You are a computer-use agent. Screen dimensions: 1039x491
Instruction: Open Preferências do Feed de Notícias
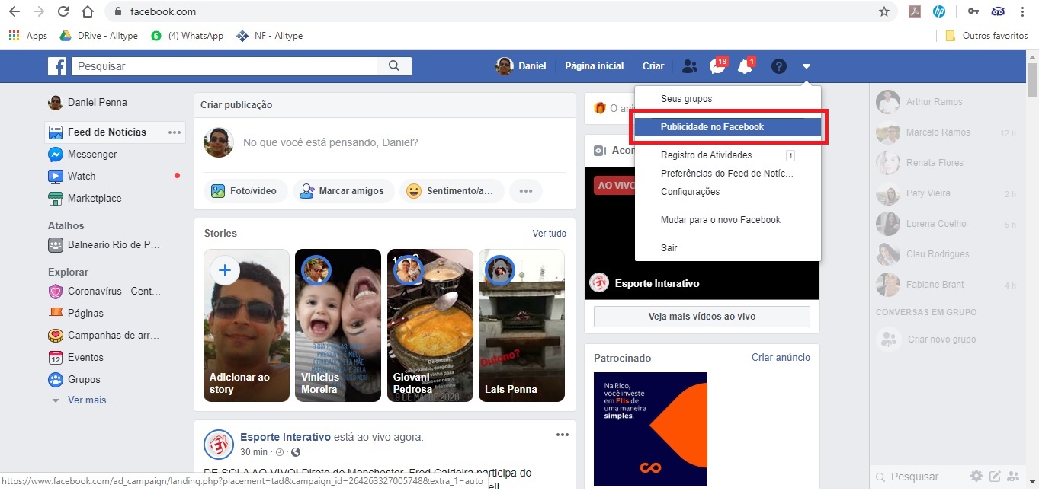(728, 174)
